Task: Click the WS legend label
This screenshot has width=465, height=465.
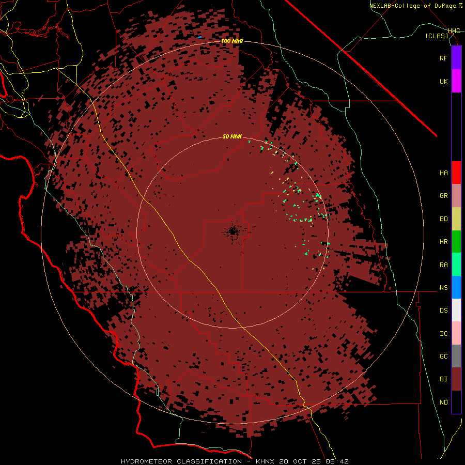Action: tap(444, 287)
